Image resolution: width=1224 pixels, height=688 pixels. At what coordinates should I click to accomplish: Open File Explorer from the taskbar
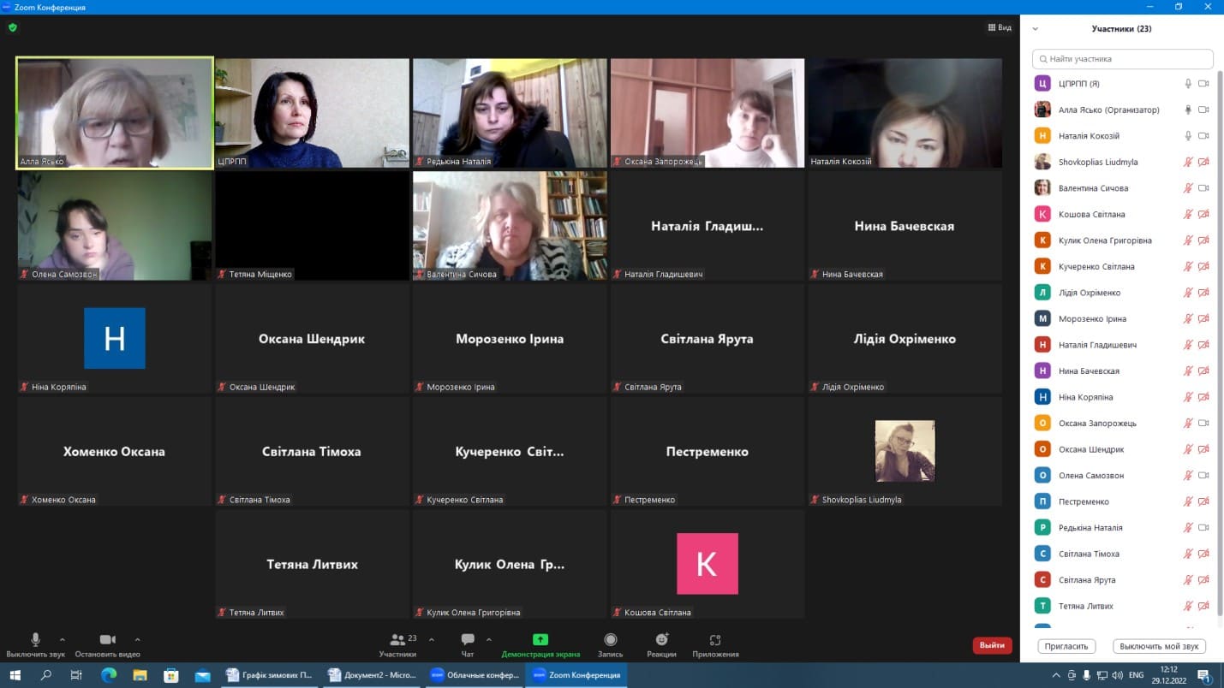coord(140,675)
